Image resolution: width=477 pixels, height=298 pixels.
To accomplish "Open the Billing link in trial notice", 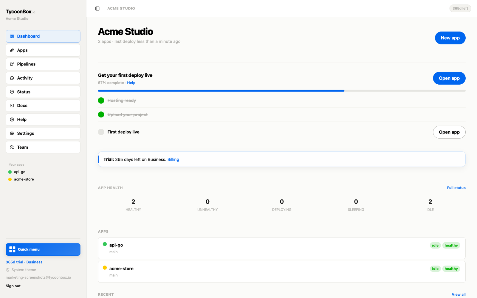I will [x=173, y=159].
